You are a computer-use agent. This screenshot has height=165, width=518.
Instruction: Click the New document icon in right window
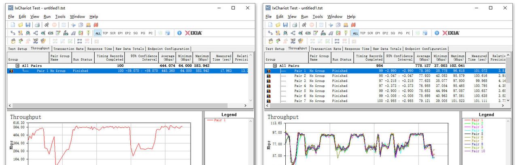coord(271,25)
